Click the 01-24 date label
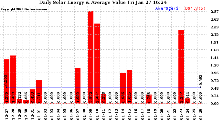Viewport: 223px width, 121px height. coord(187,115)
